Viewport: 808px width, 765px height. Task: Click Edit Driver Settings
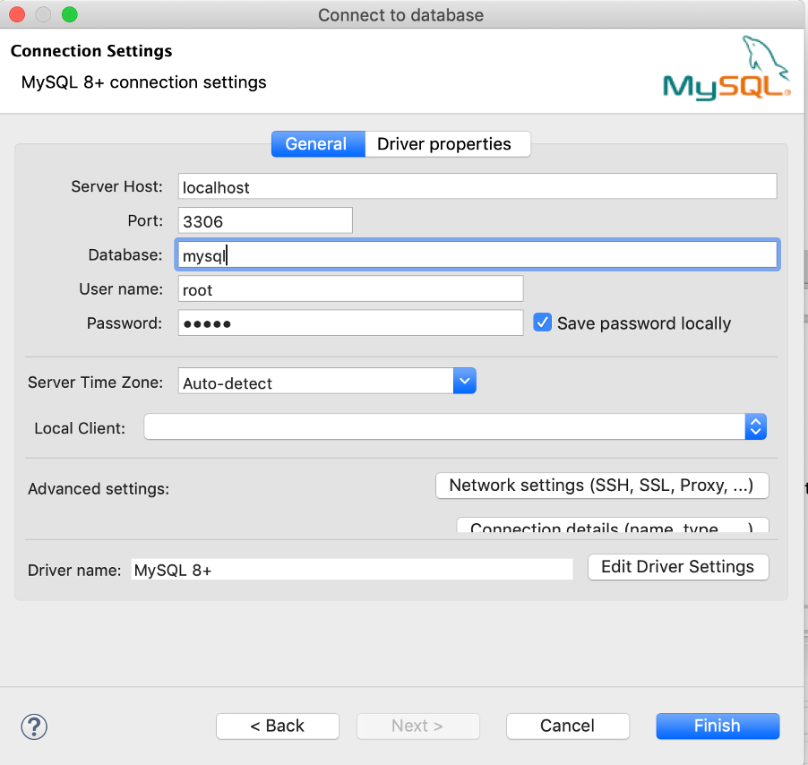click(678, 567)
